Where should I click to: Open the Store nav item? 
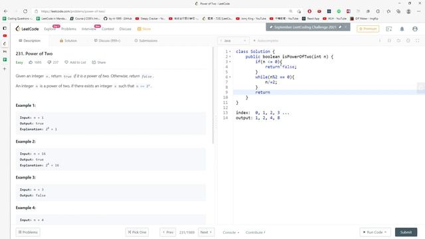coord(144,29)
